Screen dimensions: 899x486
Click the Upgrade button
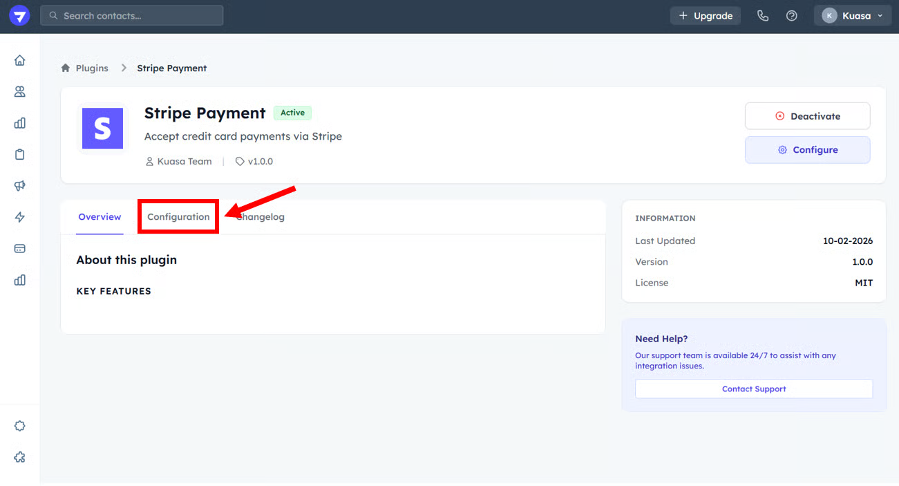[705, 16]
